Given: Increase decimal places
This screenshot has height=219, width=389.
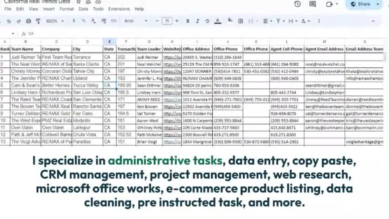Looking at the screenshot, I should tap(103, 21).
